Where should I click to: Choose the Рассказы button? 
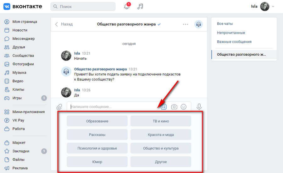[x=97, y=135]
